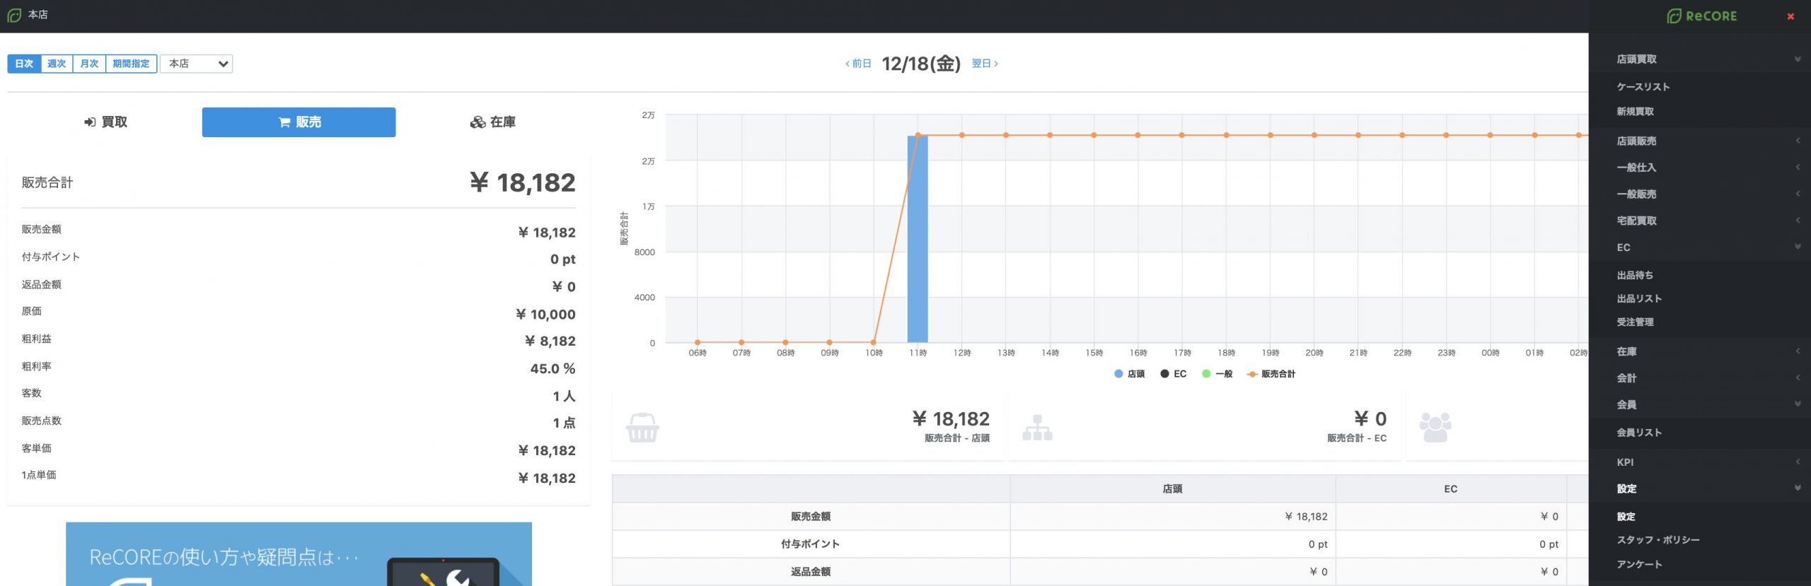
Task: Click the EC column header in table
Action: coord(1450,489)
